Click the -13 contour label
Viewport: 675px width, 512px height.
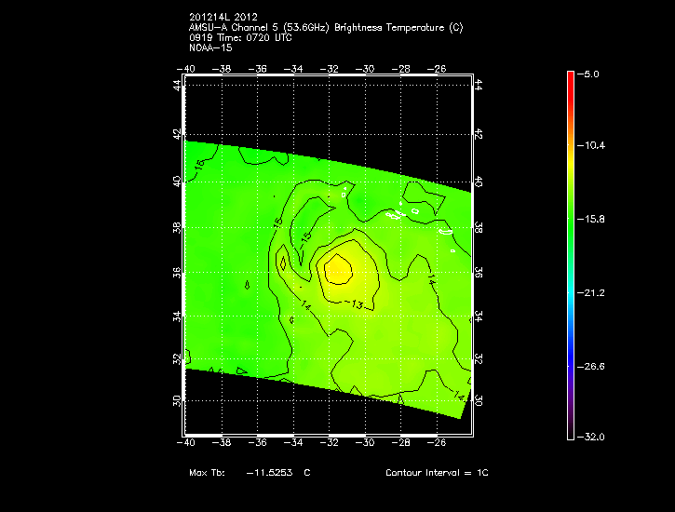[x=356, y=303]
